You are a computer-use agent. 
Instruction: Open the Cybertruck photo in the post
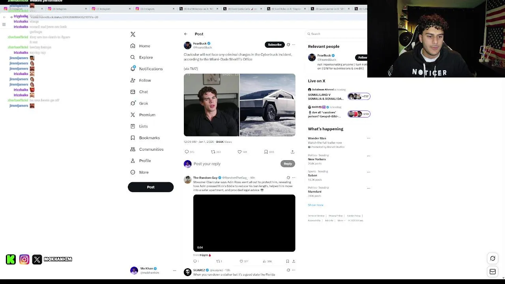[267, 105]
